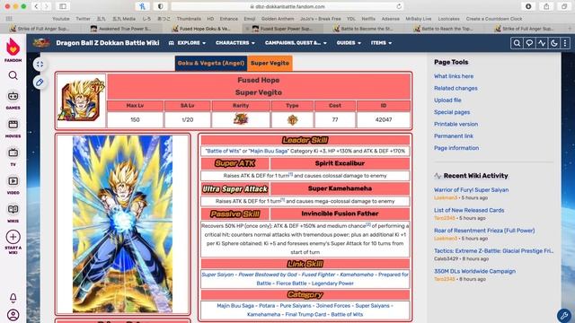Expand the Guides dropdown menu
Screen dimensions: 575x323
(x=349, y=43)
